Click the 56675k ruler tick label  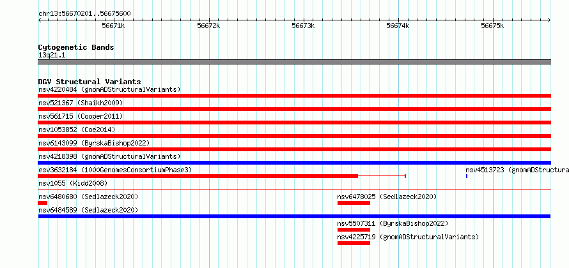[x=492, y=26]
